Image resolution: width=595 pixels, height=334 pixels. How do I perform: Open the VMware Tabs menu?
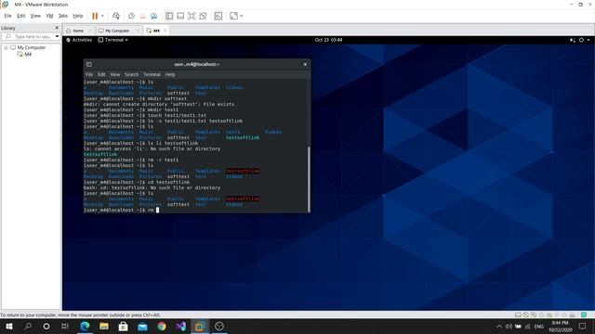click(63, 16)
